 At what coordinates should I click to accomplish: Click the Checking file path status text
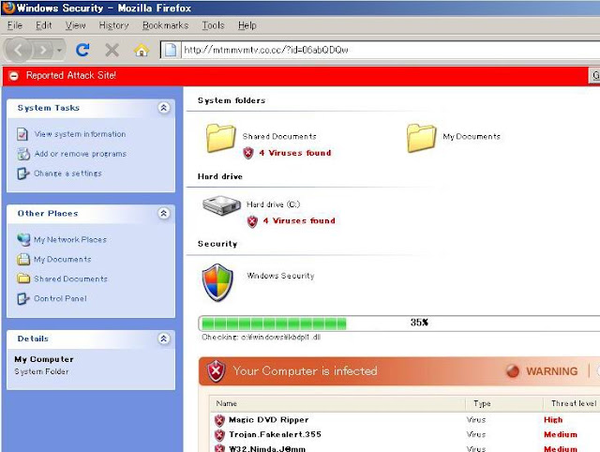click(x=261, y=338)
